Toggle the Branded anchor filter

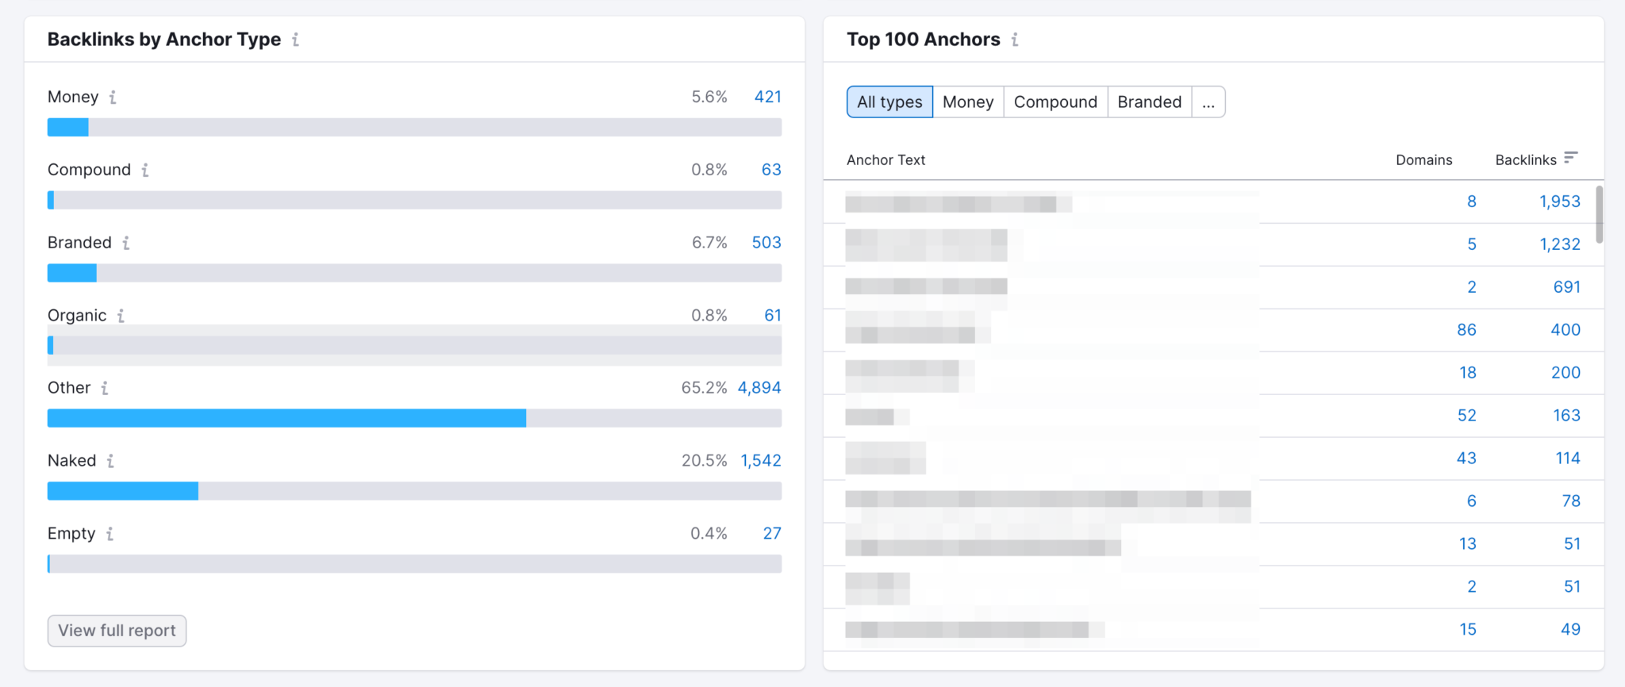point(1149,102)
